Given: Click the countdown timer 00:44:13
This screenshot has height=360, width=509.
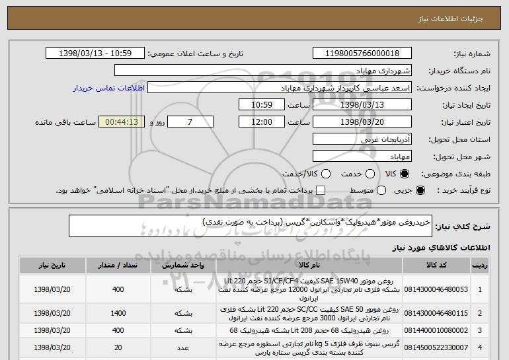Looking at the screenshot, I should tap(122, 122).
